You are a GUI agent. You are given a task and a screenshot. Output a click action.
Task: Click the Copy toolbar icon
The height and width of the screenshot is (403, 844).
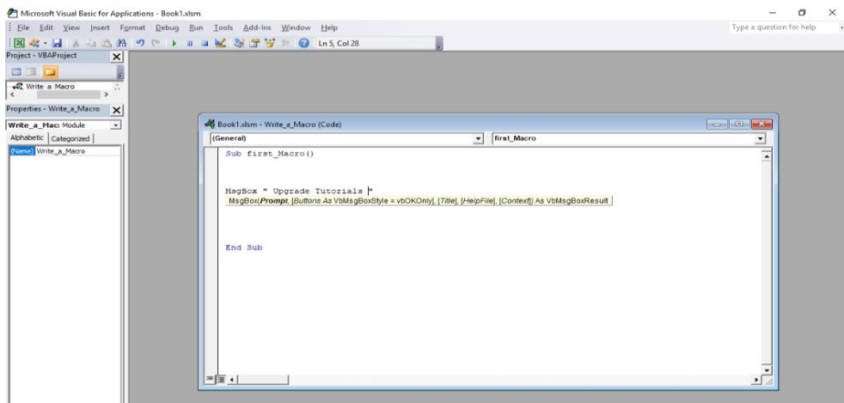91,43
